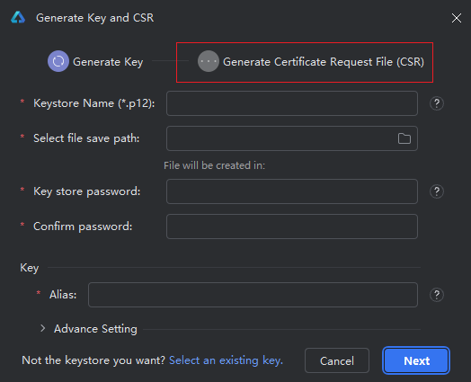Image resolution: width=471 pixels, height=382 pixels.
Task: Close the Generate Key and CSR dialog
Action: click(x=457, y=18)
